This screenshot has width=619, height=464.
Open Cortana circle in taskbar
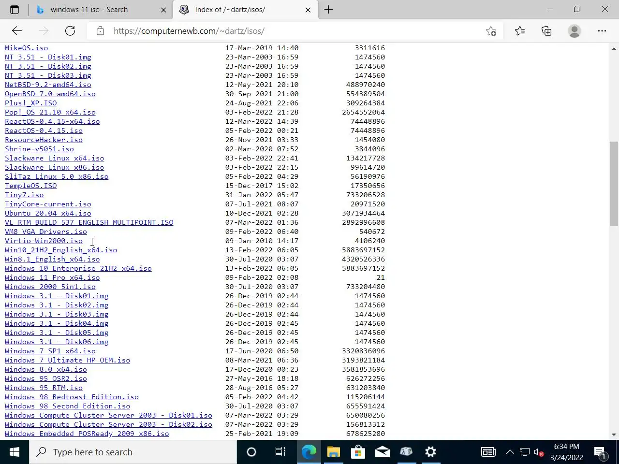pos(251,452)
